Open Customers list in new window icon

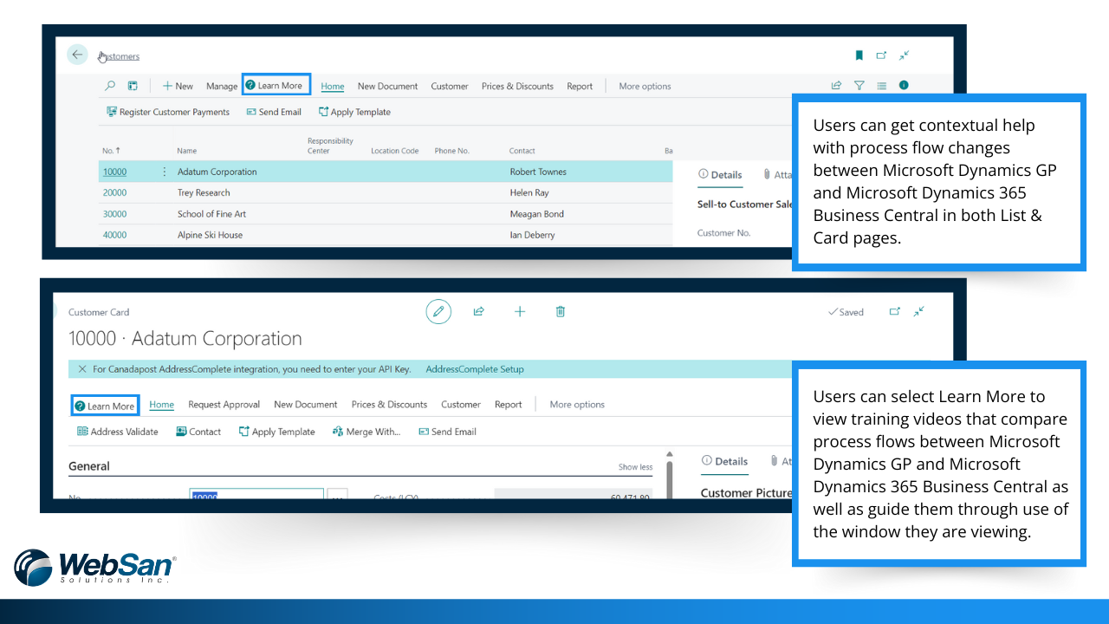pyautogui.click(x=881, y=55)
